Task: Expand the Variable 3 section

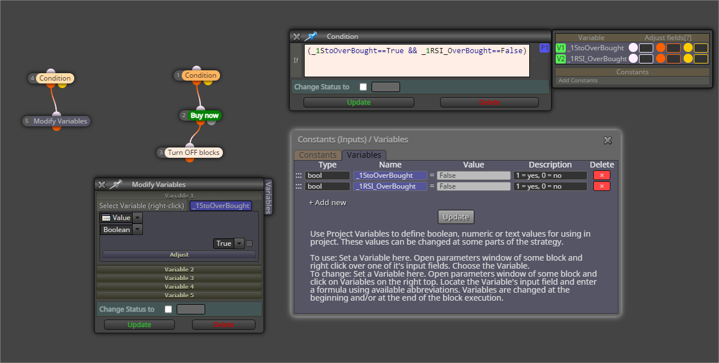Action: (179, 278)
